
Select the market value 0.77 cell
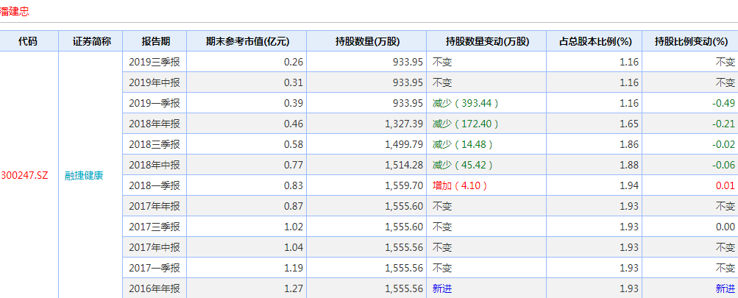click(246, 165)
